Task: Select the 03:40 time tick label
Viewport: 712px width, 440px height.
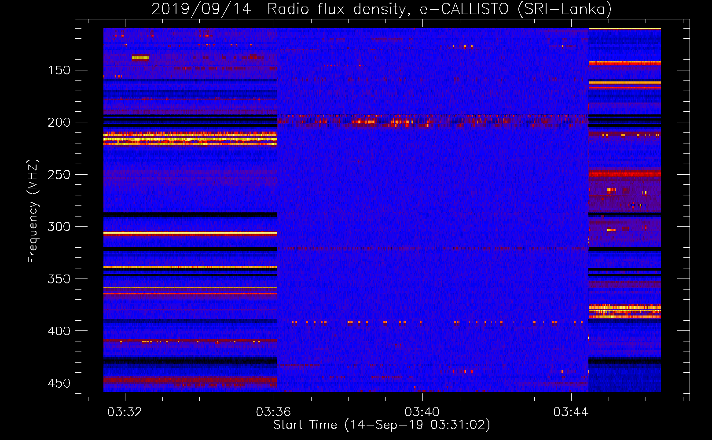Action: 422,412
